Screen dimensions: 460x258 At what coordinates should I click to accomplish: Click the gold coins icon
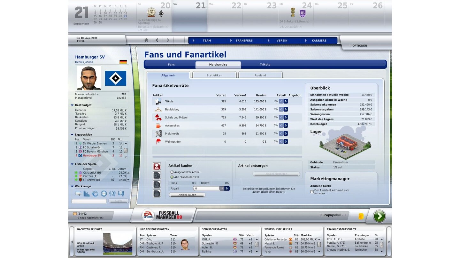361,216
